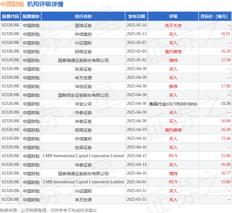Screen dimensions: 232x213
Task: Select the 发布日期 column header
Action: tap(137, 17)
